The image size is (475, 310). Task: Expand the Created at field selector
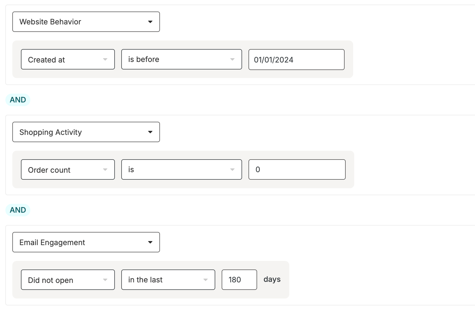(68, 59)
